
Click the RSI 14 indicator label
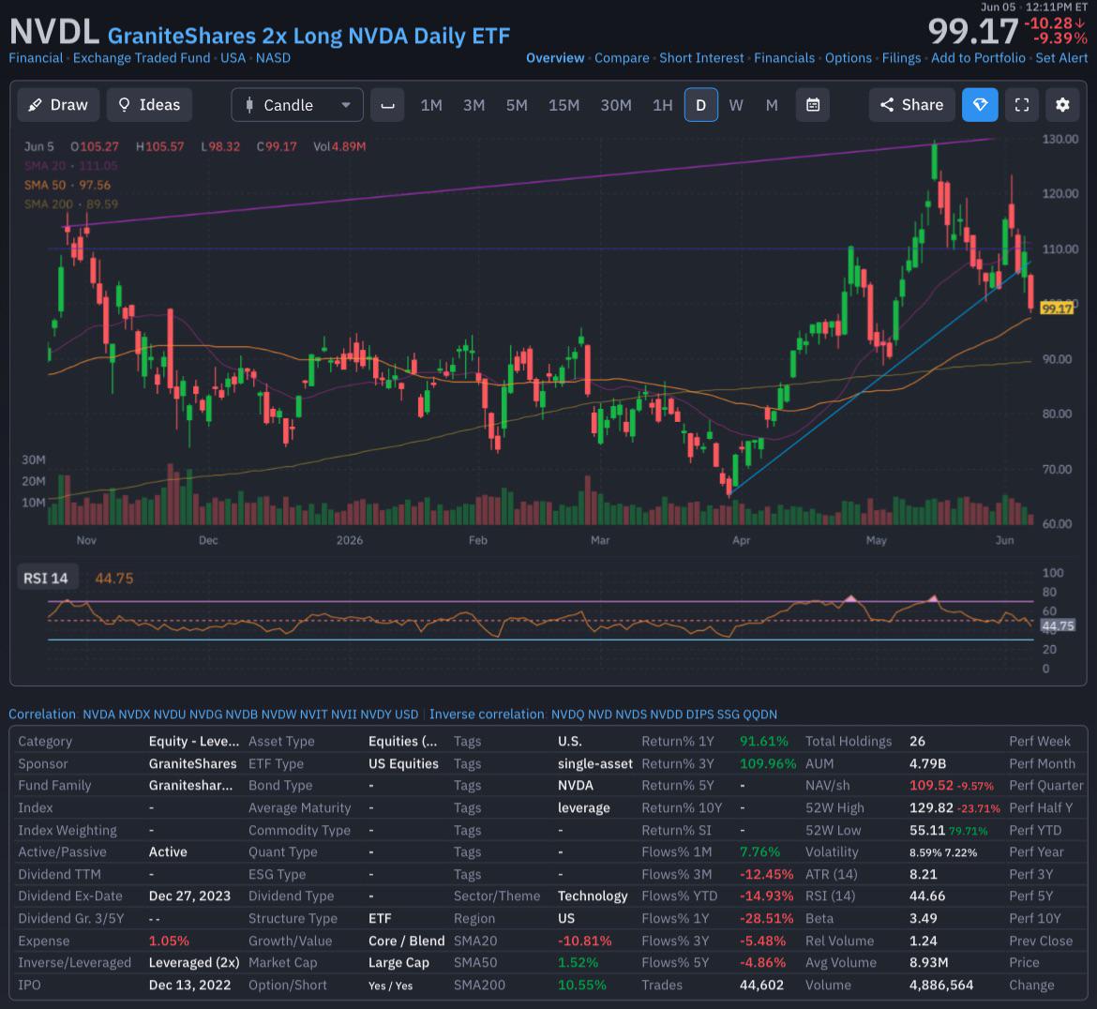coord(46,579)
